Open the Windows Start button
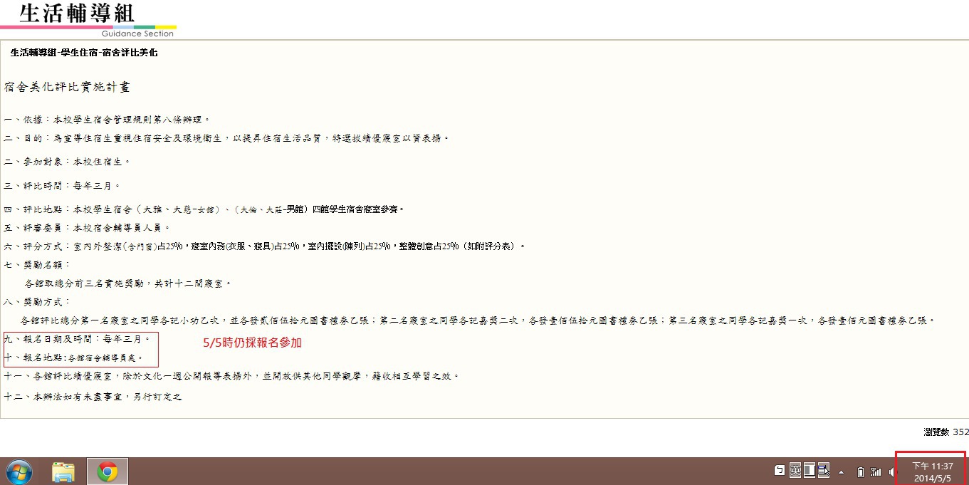This screenshot has height=485, width=969. coord(19,471)
